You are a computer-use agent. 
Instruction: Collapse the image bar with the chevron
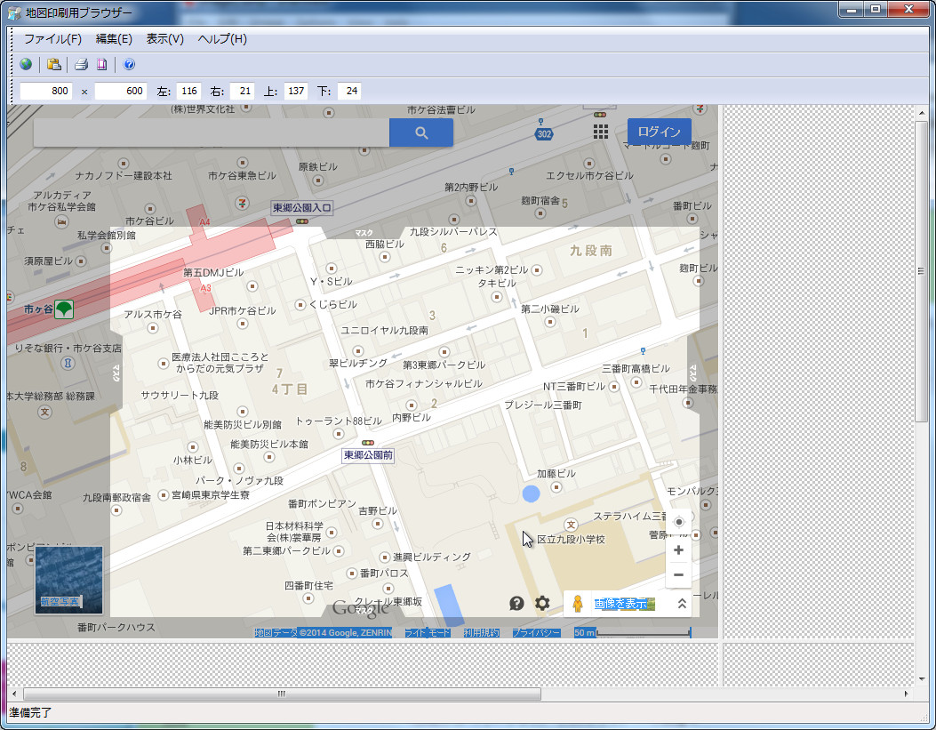pos(681,604)
